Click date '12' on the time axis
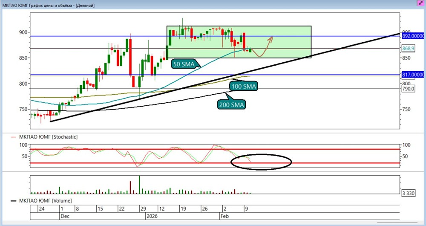Viewport: 426px width, 226px height. pyautogui.click(x=162, y=209)
